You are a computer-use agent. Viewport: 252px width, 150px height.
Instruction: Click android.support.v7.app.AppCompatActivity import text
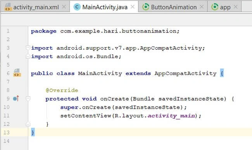(129, 48)
